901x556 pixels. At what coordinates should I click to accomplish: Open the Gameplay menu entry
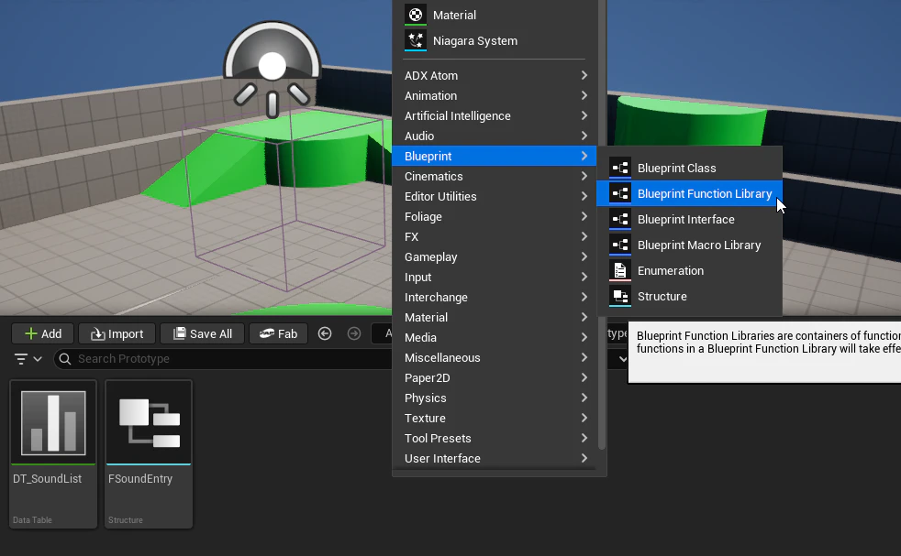click(496, 257)
